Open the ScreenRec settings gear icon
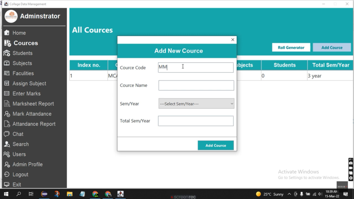This screenshot has width=354, height=199. click(x=351, y=178)
